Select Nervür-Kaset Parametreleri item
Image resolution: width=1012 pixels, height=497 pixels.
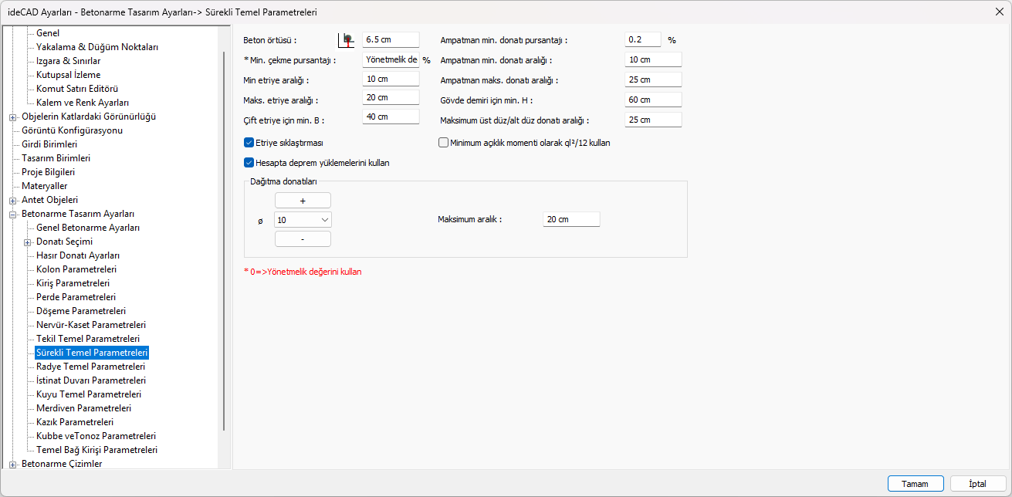pos(91,326)
